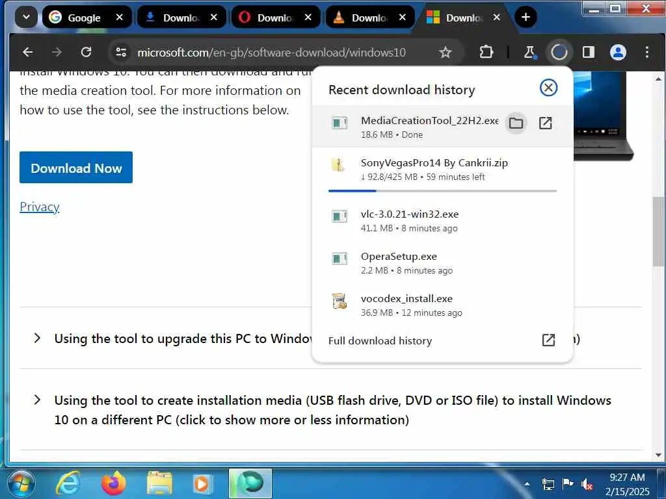The image size is (666, 499).
Task: Go forward to the next page
Action: [57, 52]
